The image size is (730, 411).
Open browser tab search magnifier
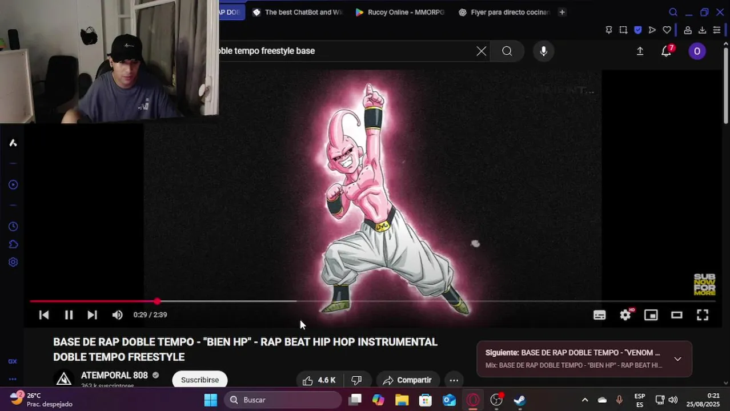[x=673, y=12]
